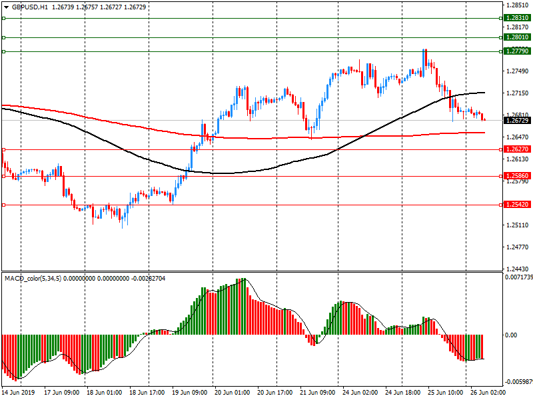Image resolution: width=533 pixels, height=400 pixels.
Task: Click right handle of the 1.27790 line
Action: tap(501, 52)
